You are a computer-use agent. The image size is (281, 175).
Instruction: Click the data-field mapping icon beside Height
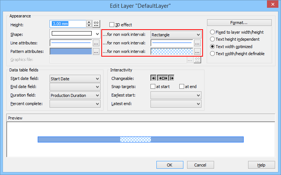point(96,24)
